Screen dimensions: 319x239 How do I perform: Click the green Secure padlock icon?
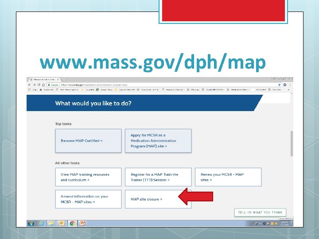pos(49,85)
